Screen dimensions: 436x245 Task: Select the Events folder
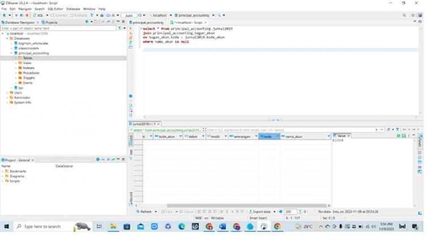pos(28,83)
